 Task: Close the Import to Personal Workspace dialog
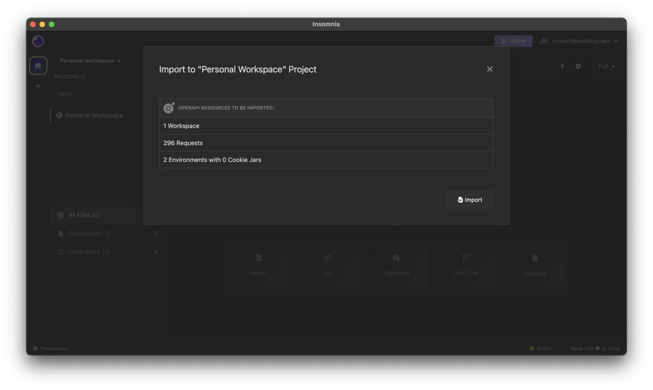pos(489,69)
